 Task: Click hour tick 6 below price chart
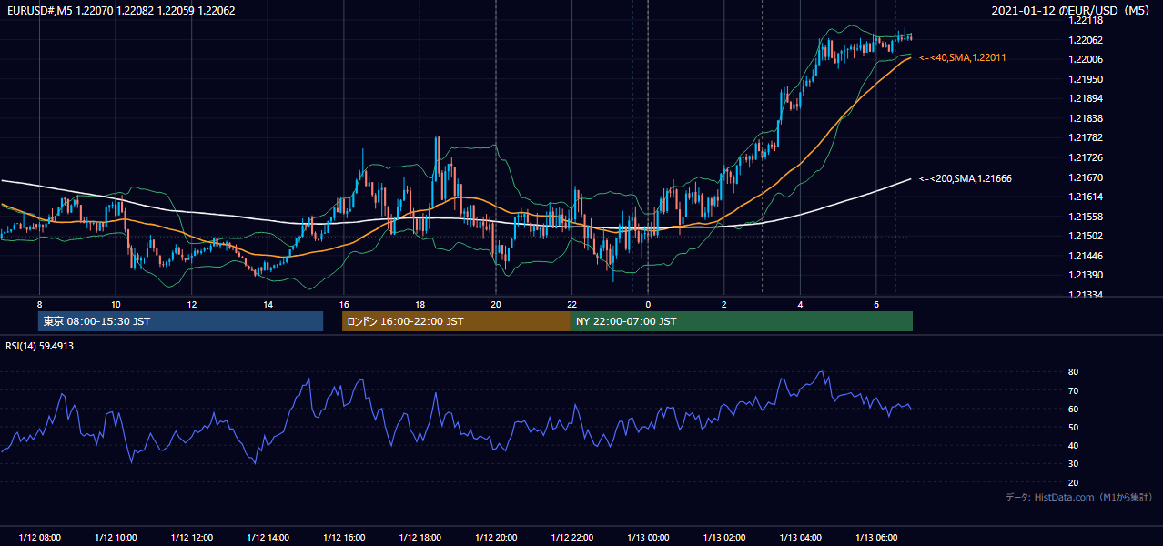pos(875,303)
